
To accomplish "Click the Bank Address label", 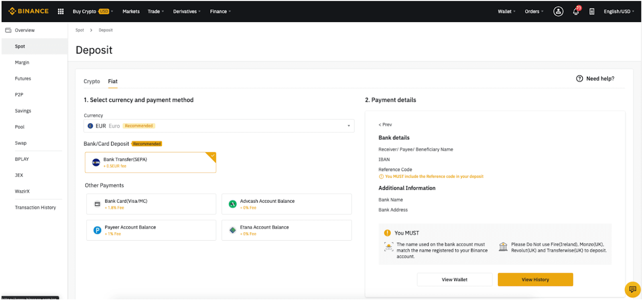I will click(393, 210).
